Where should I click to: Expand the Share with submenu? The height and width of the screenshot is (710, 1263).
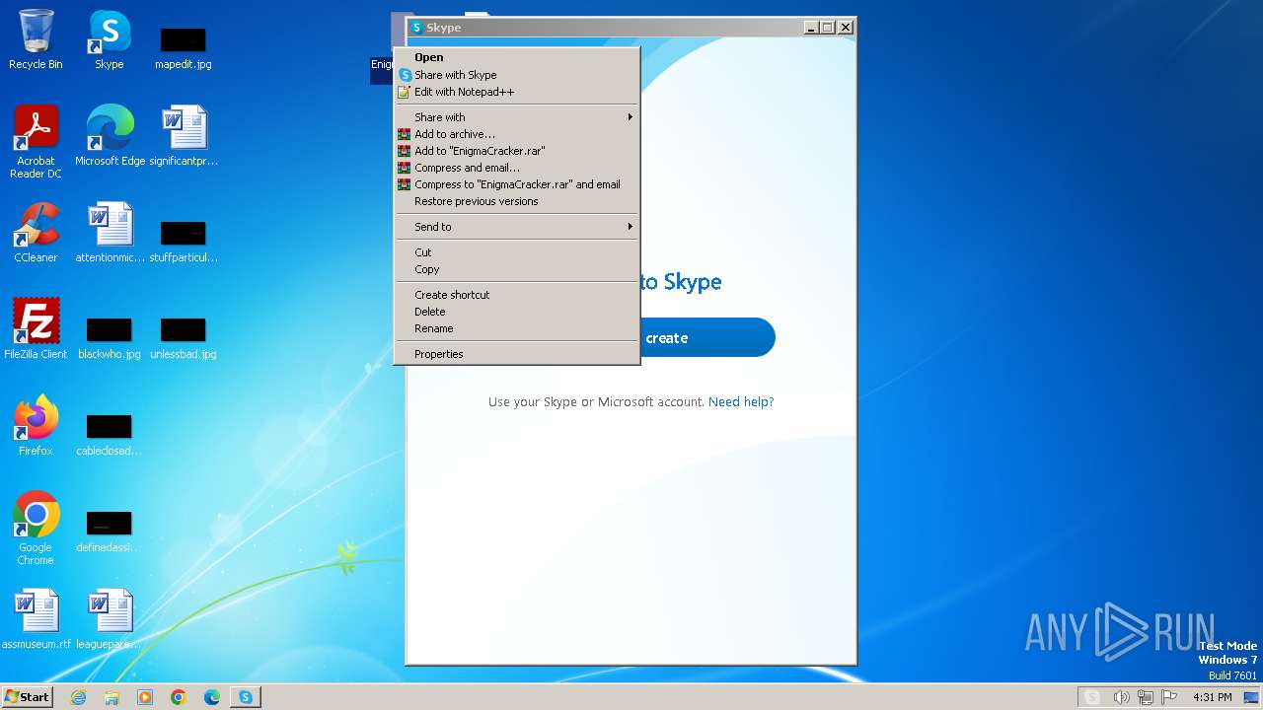coord(516,117)
